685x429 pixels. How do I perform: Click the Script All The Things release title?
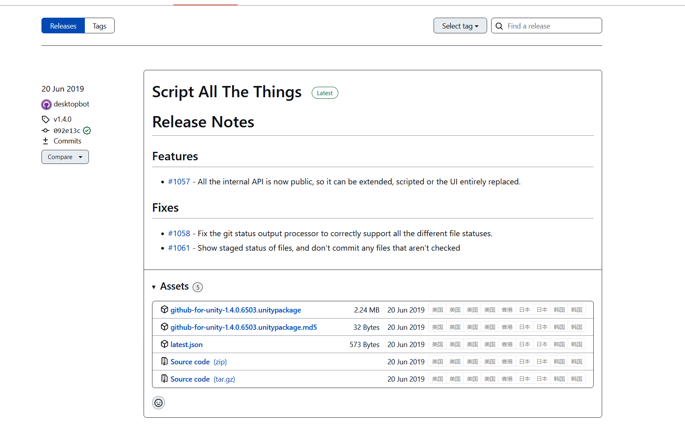pos(227,92)
